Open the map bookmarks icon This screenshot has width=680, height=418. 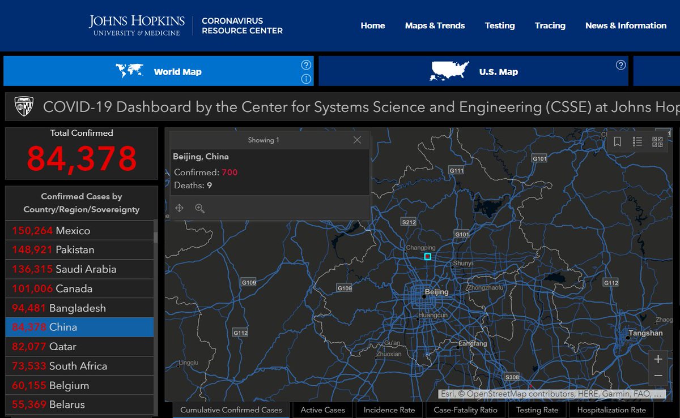click(x=618, y=142)
